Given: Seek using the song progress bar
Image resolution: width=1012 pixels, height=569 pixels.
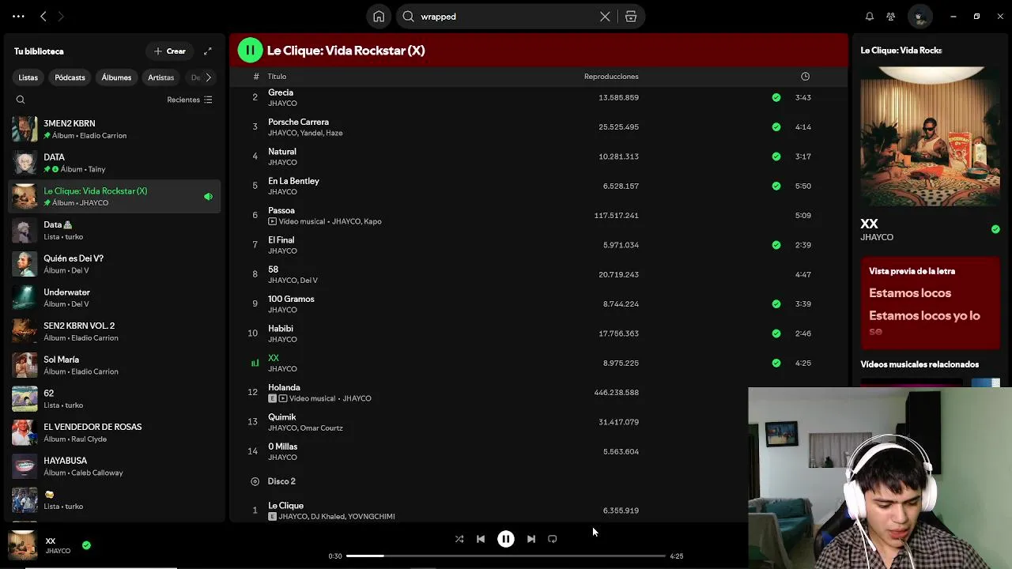Looking at the screenshot, I should click(x=506, y=556).
